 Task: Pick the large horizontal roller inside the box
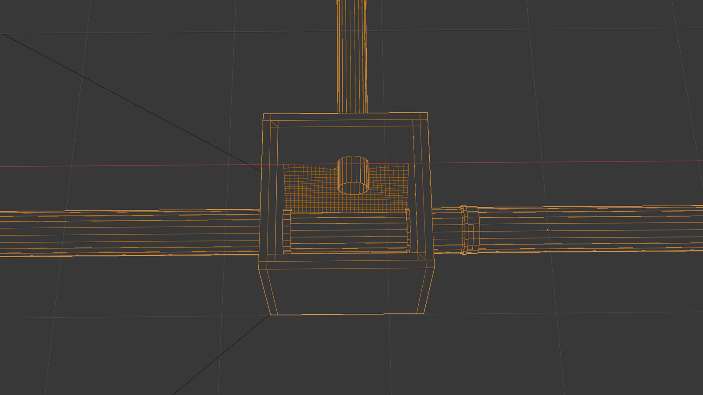pos(347,233)
